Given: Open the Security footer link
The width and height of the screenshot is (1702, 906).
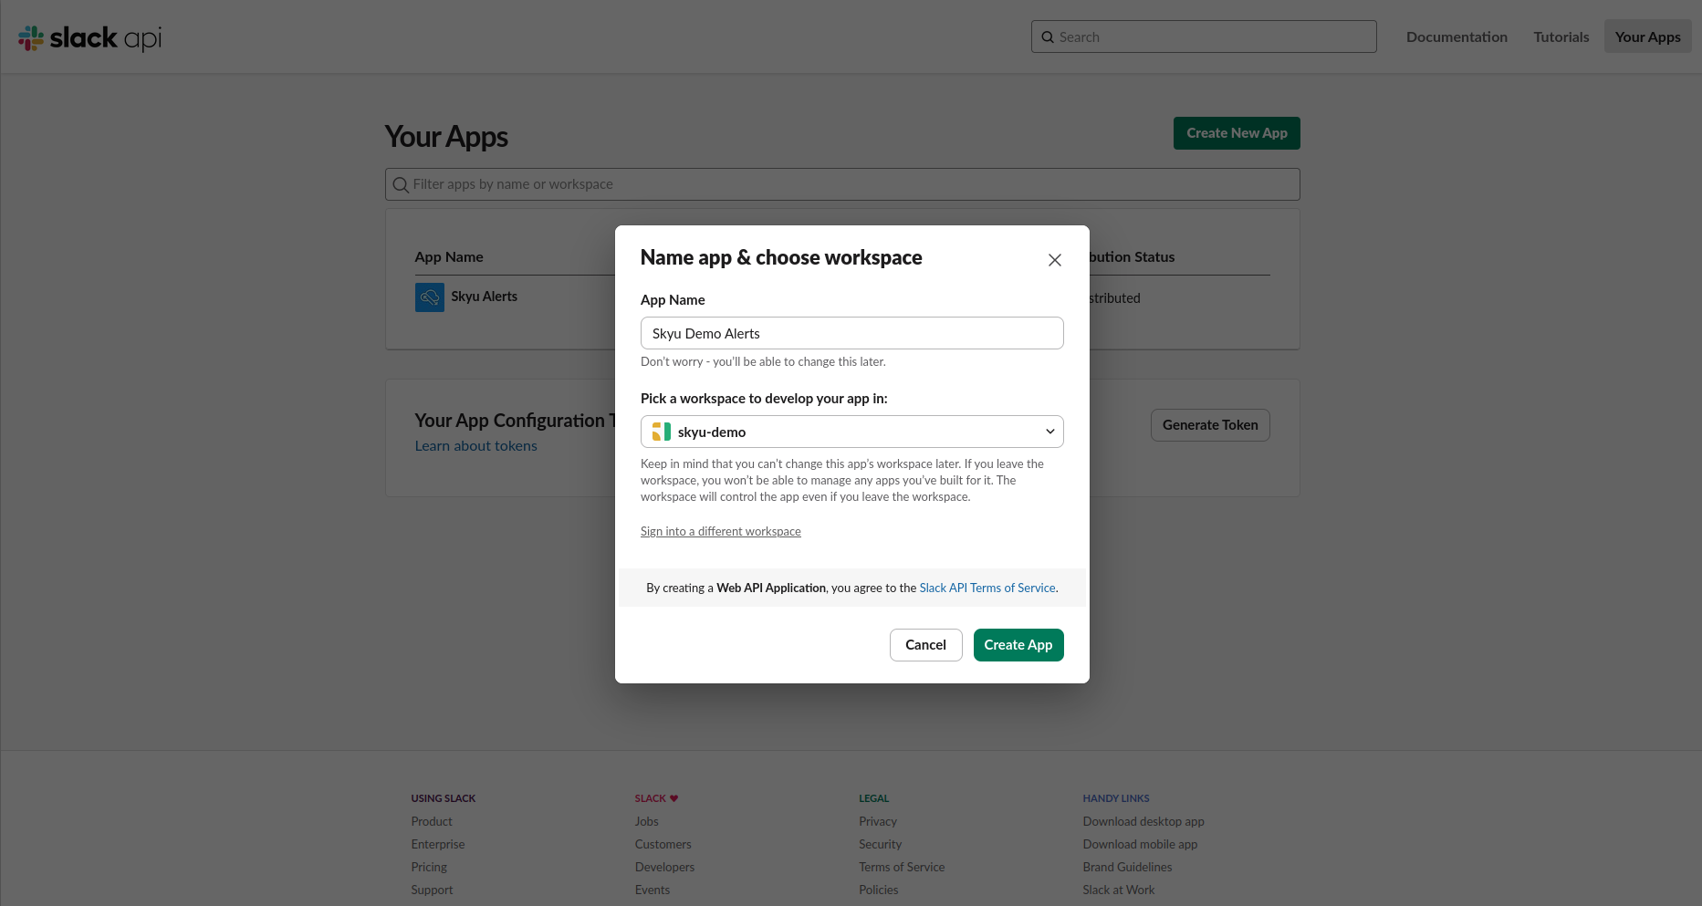Looking at the screenshot, I should pyautogui.click(x=881, y=844).
